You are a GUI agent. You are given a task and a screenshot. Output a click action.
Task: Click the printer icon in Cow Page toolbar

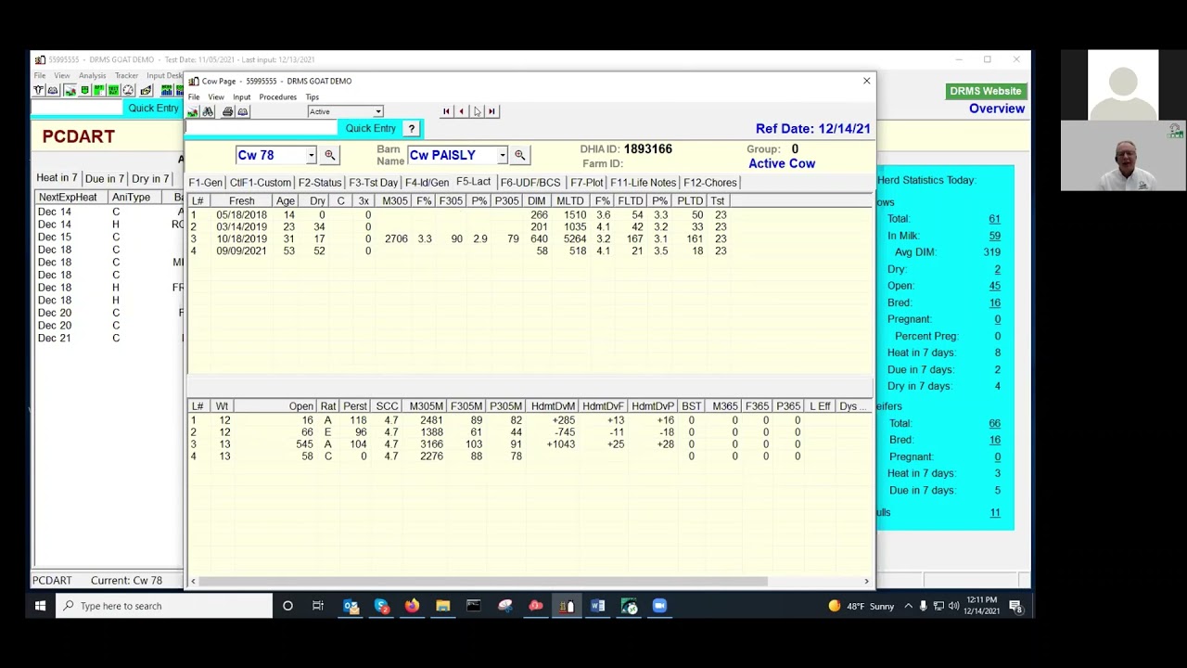point(227,111)
